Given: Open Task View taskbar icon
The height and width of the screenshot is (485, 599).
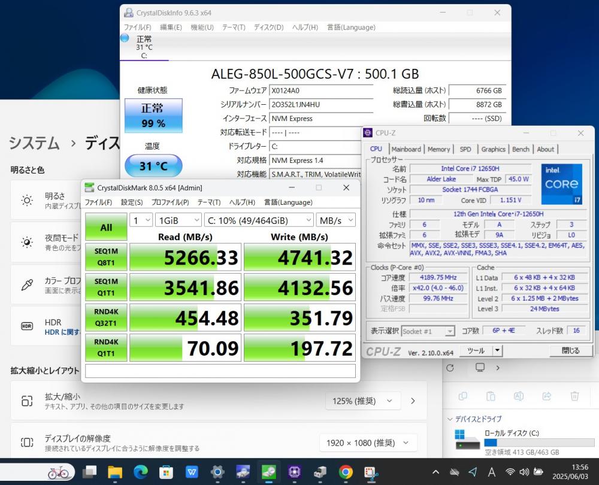Looking at the screenshot, I should (x=89, y=472).
